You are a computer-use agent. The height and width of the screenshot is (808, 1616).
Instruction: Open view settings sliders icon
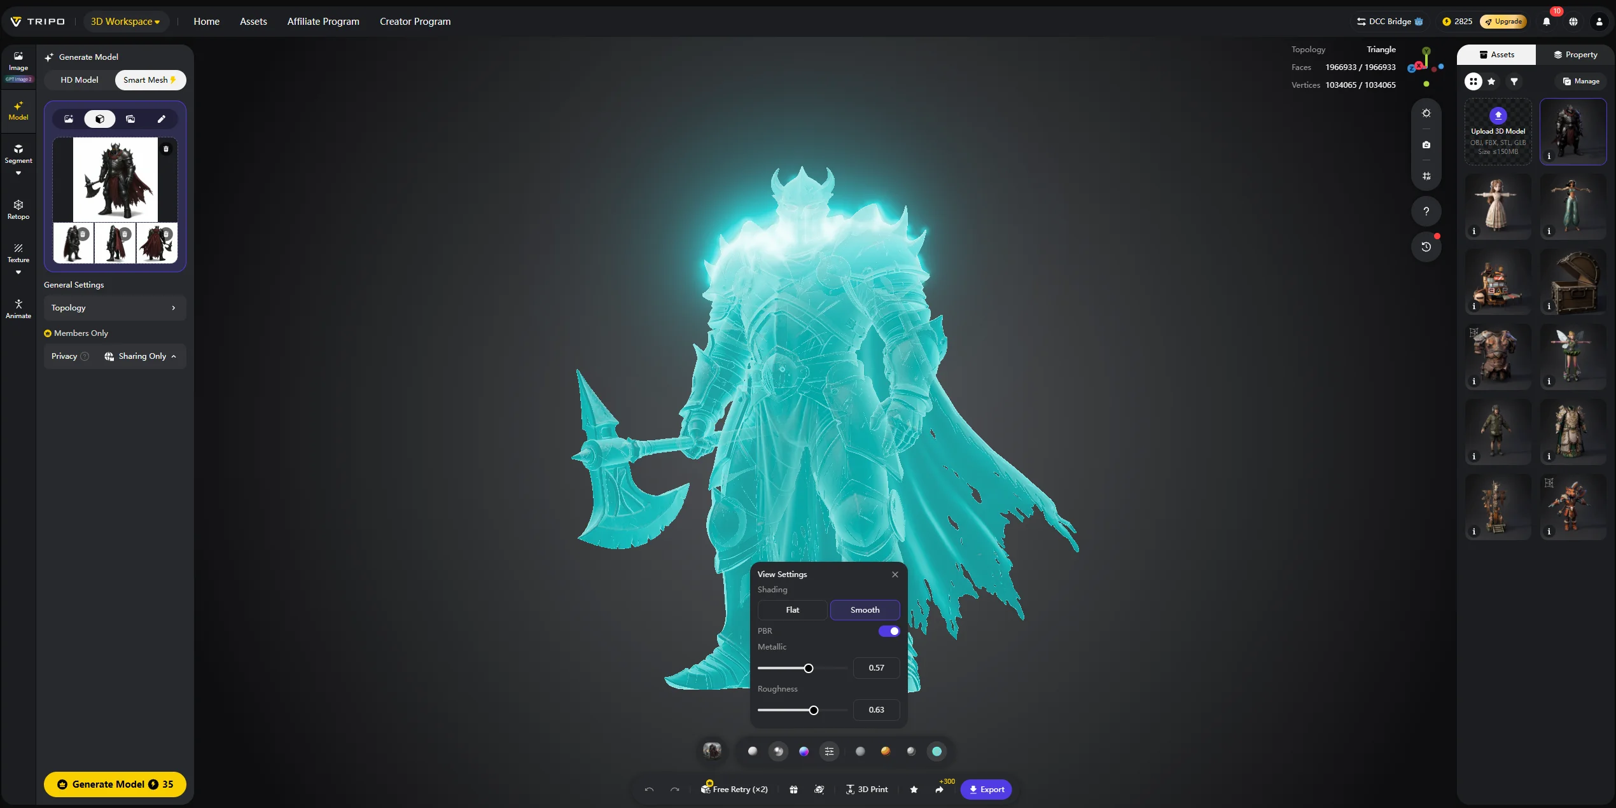coord(830,751)
